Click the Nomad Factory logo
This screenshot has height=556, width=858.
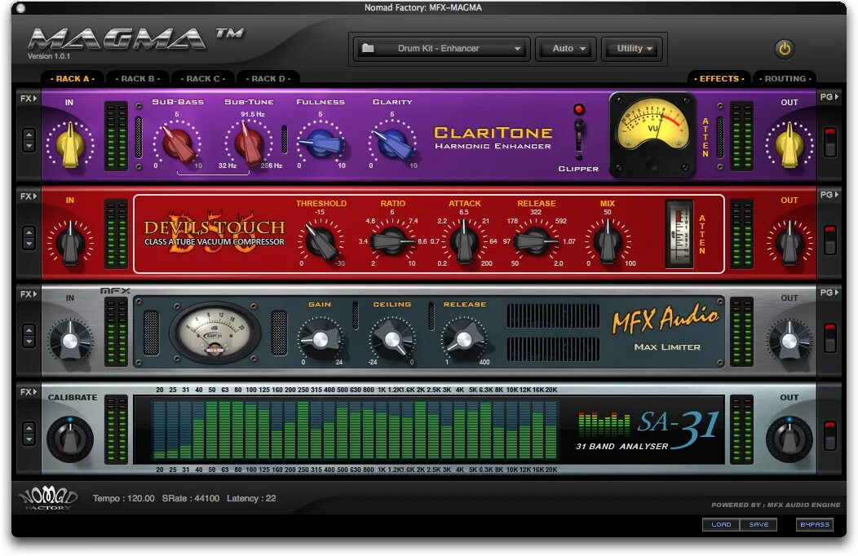pyautogui.click(x=48, y=498)
